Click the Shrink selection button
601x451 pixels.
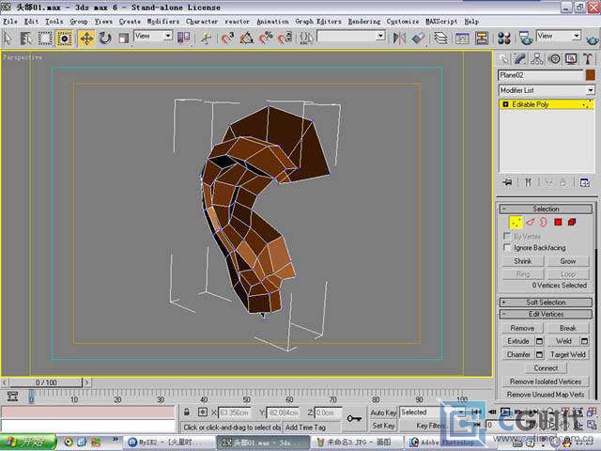coord(523,261)
